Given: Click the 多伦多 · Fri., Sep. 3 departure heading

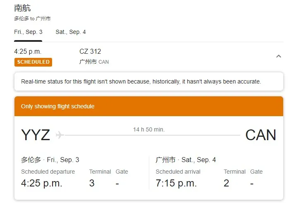Looking at the screenshot, I should [x=50, y=160].
